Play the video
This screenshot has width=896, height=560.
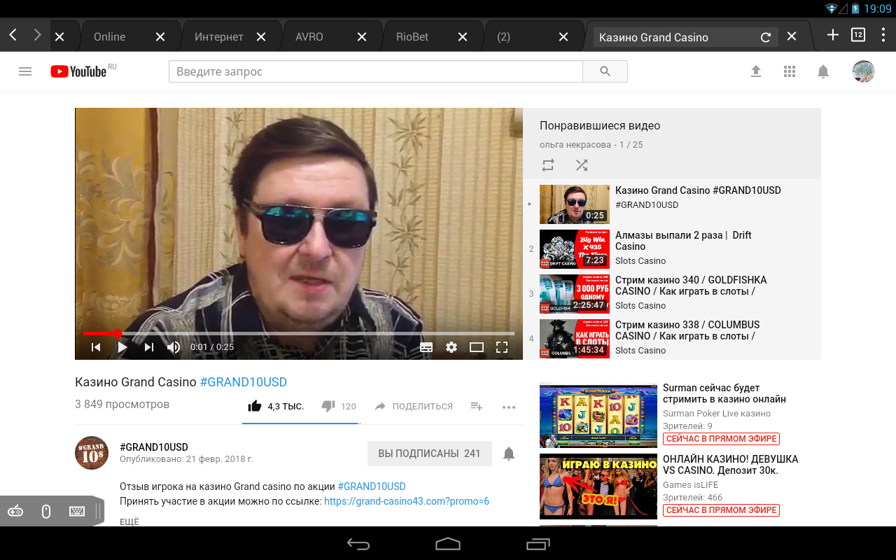click(x=122, y=347)
